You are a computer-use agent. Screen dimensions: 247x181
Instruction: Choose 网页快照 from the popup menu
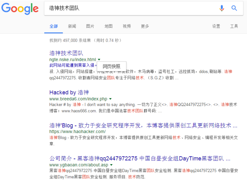click(x=111, y=66)
